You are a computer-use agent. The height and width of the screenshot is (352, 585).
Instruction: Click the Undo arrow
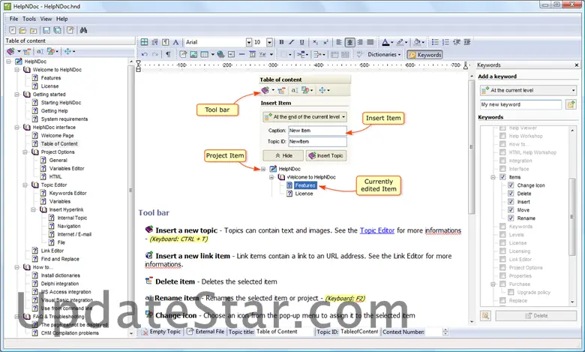tap(145, 55)
